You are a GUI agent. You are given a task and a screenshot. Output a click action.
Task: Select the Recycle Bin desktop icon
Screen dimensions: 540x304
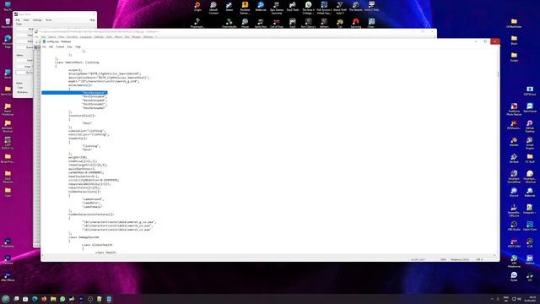8,24
